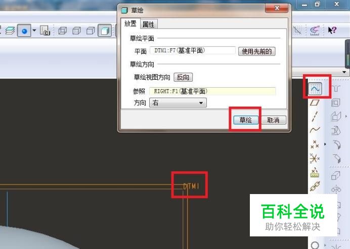Click the purple sketch icon in the top toolbar

tap(315, 30)
